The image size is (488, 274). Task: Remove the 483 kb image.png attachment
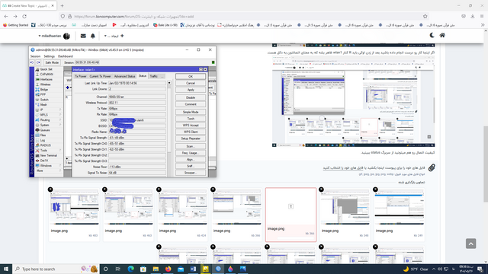tap(50, 190)
